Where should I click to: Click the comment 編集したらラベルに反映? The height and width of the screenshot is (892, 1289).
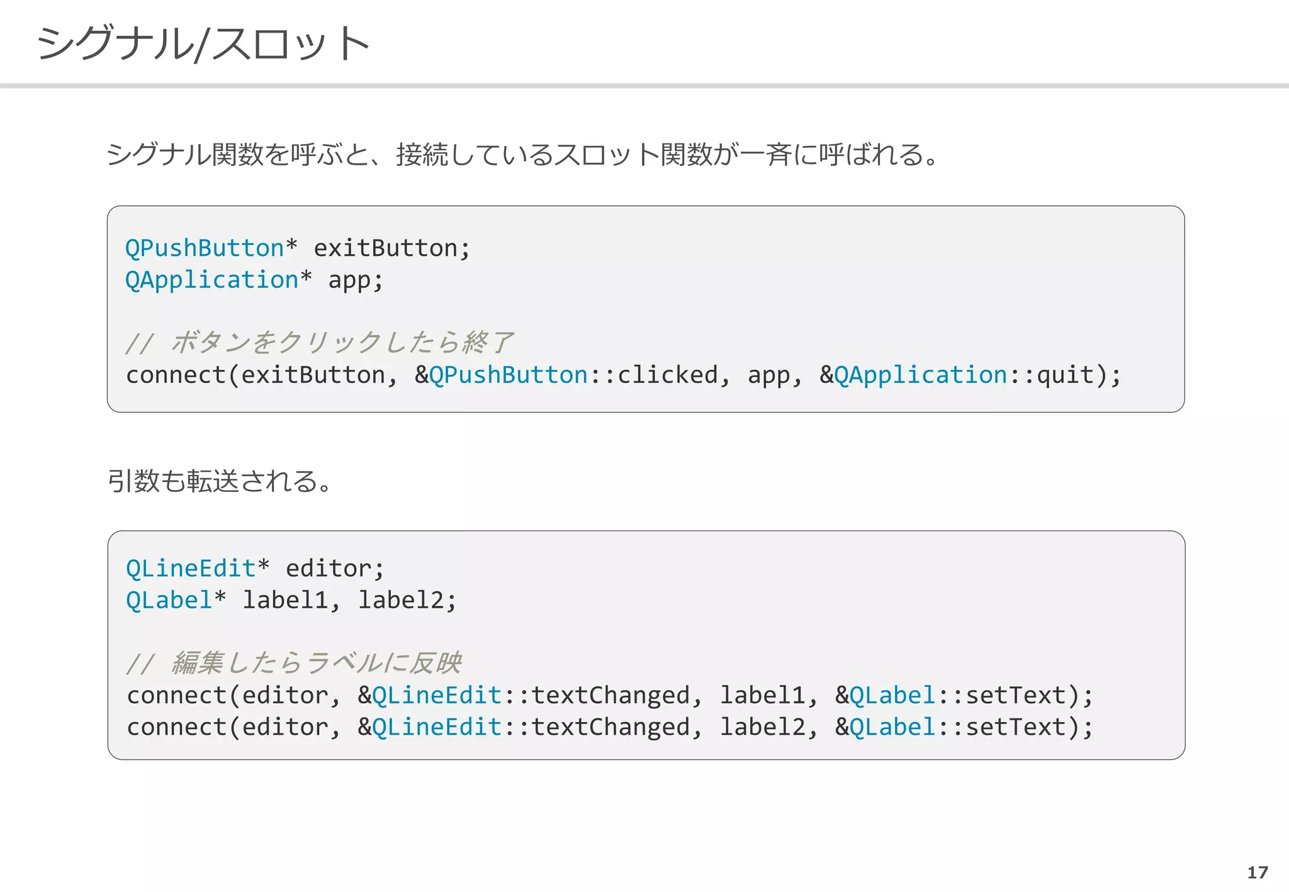point(294,663)
